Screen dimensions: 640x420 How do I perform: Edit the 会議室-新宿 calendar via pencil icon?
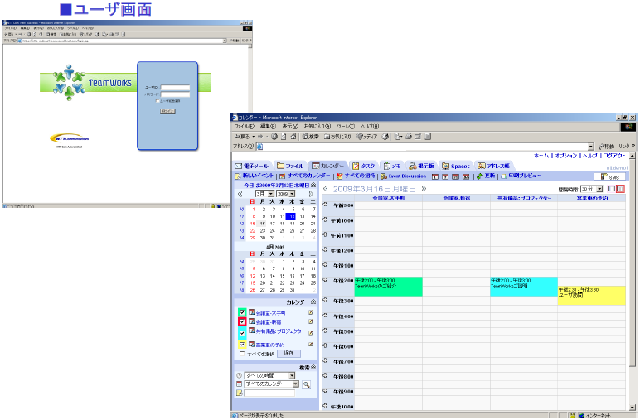311,321
